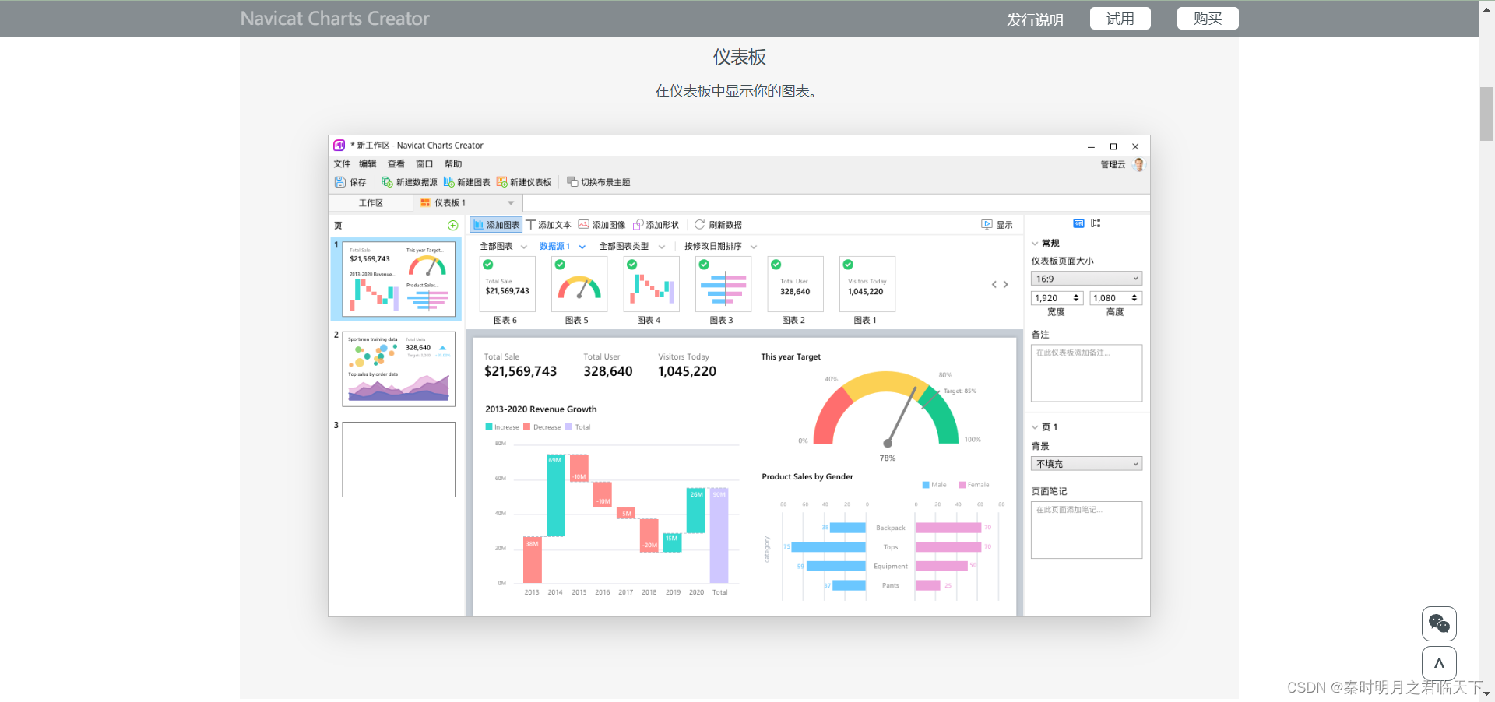The width and height of the screenshot is (1495, 702).
Task: Select page 2 thumbnail in page list
Action: click(399, 370)
